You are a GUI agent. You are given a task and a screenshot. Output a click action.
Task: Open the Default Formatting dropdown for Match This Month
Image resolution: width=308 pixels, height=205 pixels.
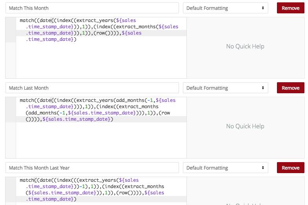[225, 8]
